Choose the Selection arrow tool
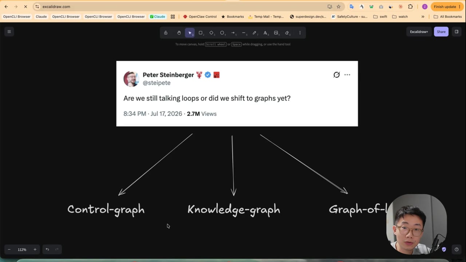This screenshot has width=466, height=262. click(190, 33)
